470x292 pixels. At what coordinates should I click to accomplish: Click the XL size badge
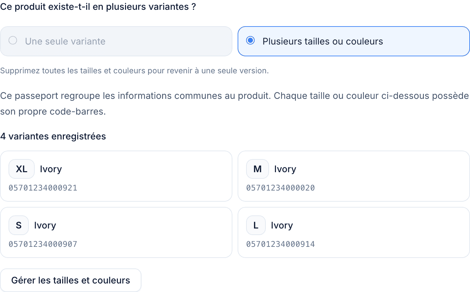point(22,169)
